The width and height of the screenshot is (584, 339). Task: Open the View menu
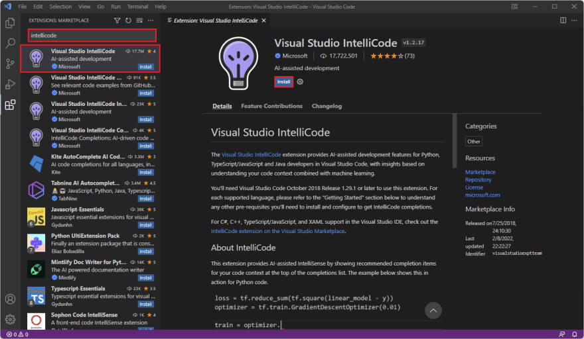[x=84, y=7]
